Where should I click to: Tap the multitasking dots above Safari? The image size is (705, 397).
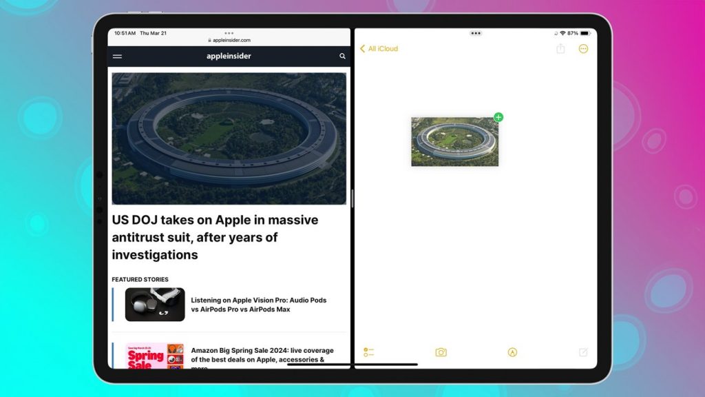pyautogui.click(x=229, y=33)
